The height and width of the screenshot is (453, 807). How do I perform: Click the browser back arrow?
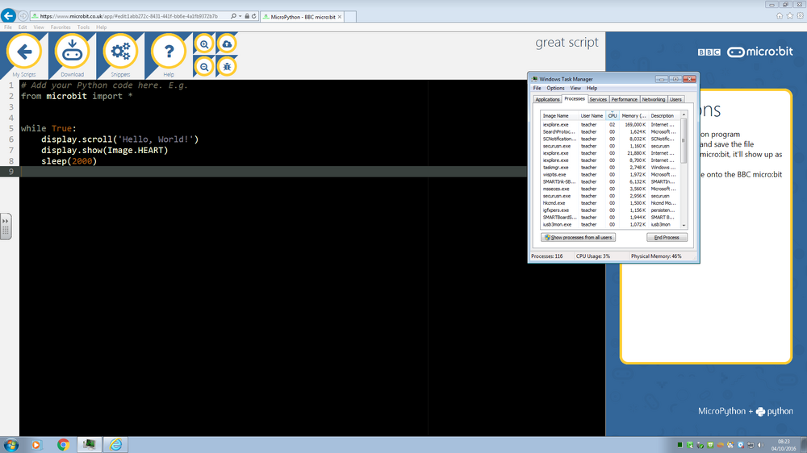point(8,16)
